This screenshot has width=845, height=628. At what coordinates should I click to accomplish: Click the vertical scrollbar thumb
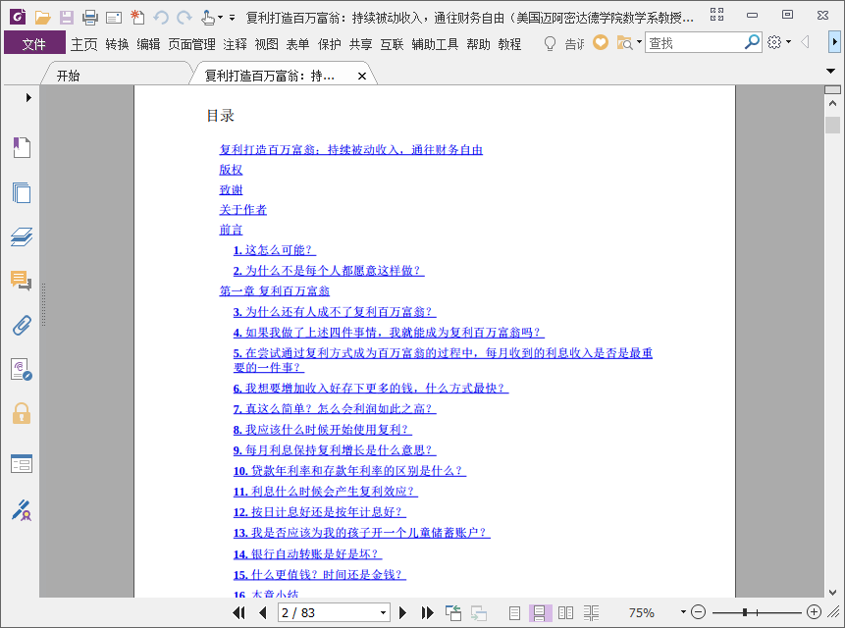point(832,125)
